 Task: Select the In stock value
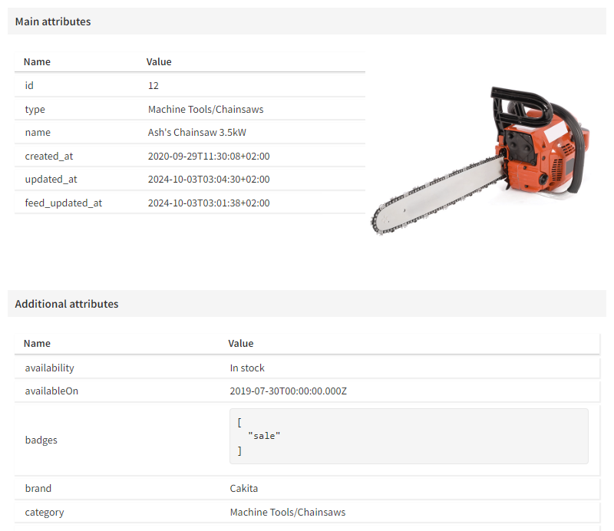[x=247, y=368]
